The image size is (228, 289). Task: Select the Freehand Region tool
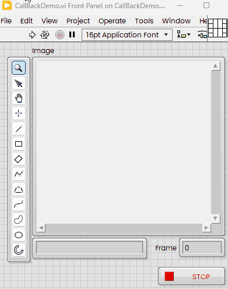(x=19, y=220)
